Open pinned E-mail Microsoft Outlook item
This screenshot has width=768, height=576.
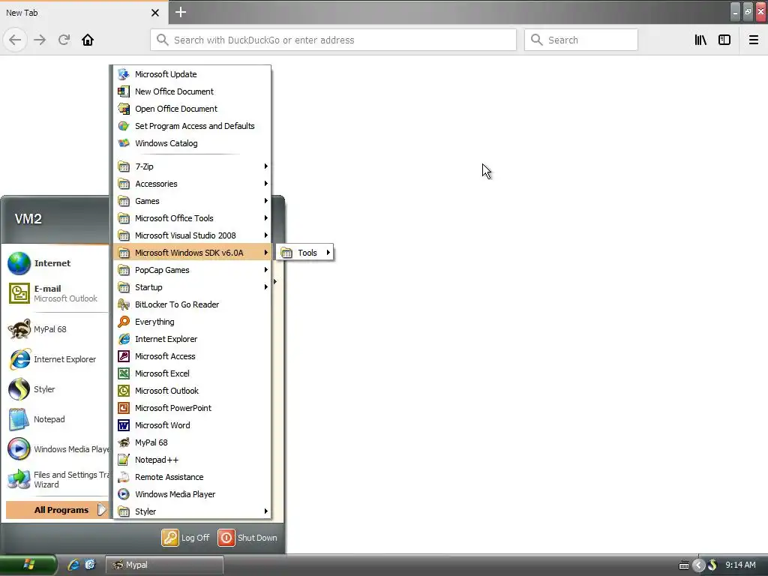(56, 293)
